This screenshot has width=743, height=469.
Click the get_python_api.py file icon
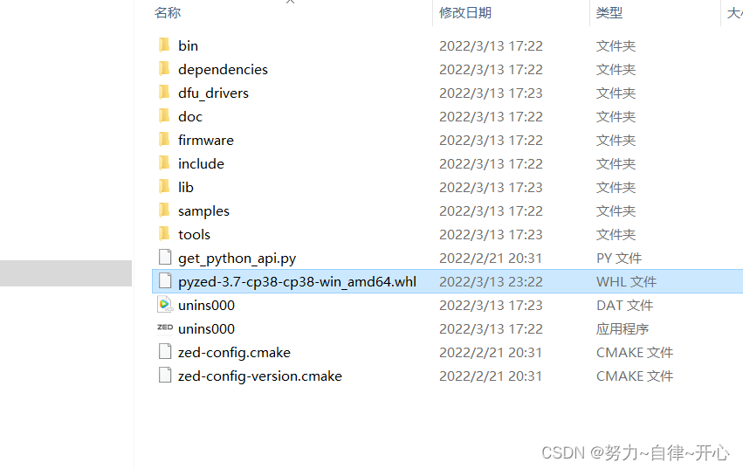(x=165, y=257)
